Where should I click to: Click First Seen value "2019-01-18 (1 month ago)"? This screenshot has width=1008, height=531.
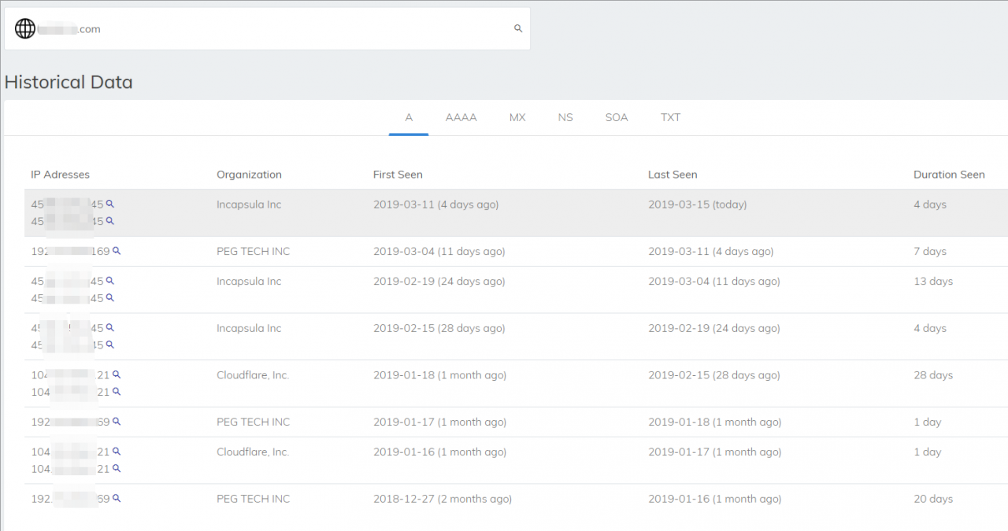coord(440,375)
